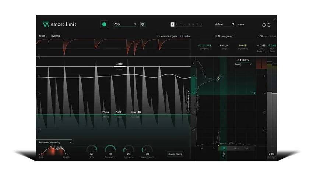Click the 9.0 dB Dynamics readout
313x176 pixels.
[243, 46]
